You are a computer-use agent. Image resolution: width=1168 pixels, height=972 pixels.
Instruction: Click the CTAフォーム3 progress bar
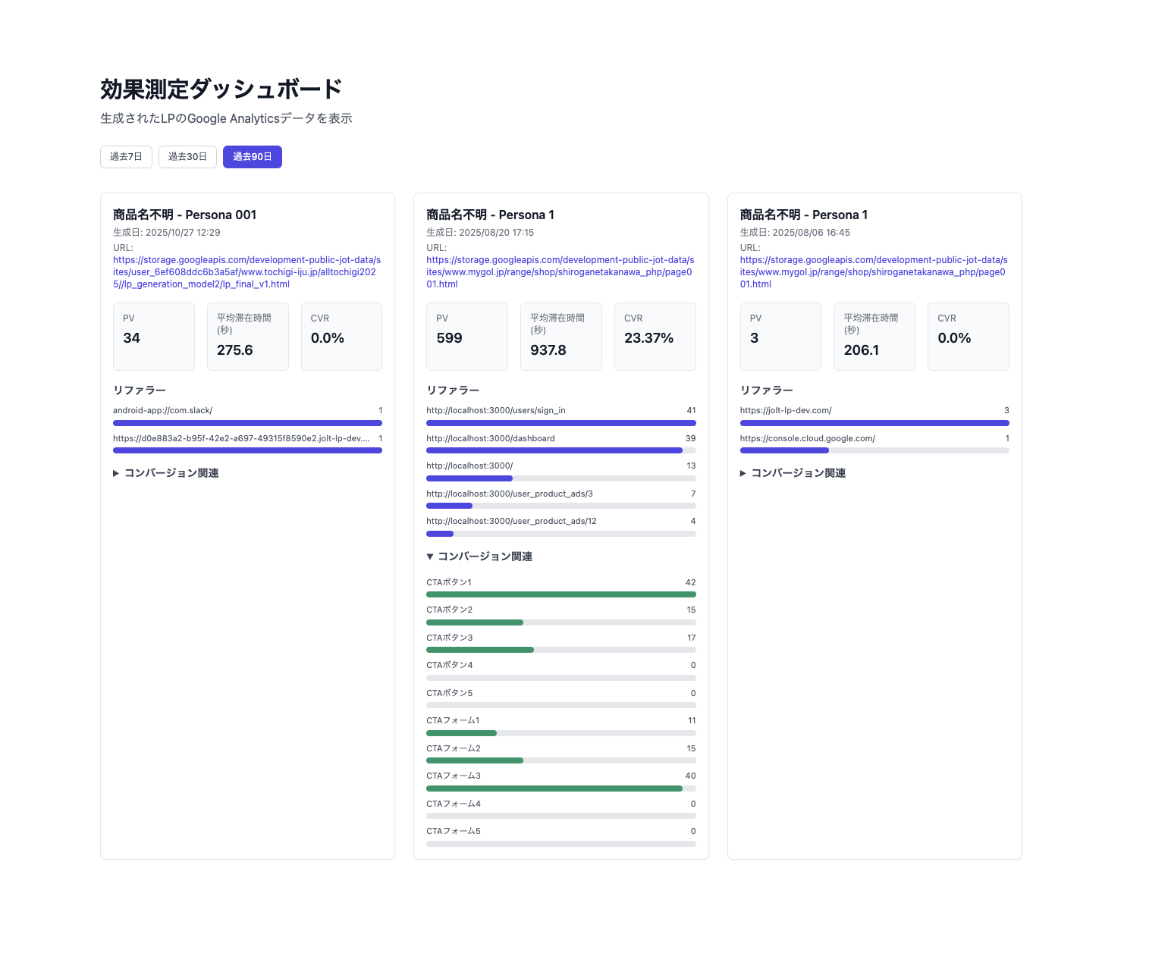click(560, 789)
